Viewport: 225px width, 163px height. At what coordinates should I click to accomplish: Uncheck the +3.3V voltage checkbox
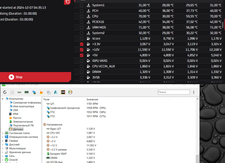coord(82,44)
